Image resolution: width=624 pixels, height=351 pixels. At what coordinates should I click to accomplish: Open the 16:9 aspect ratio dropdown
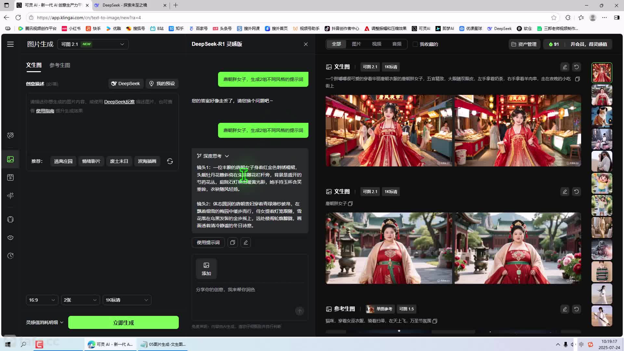(x=42, y=300)
